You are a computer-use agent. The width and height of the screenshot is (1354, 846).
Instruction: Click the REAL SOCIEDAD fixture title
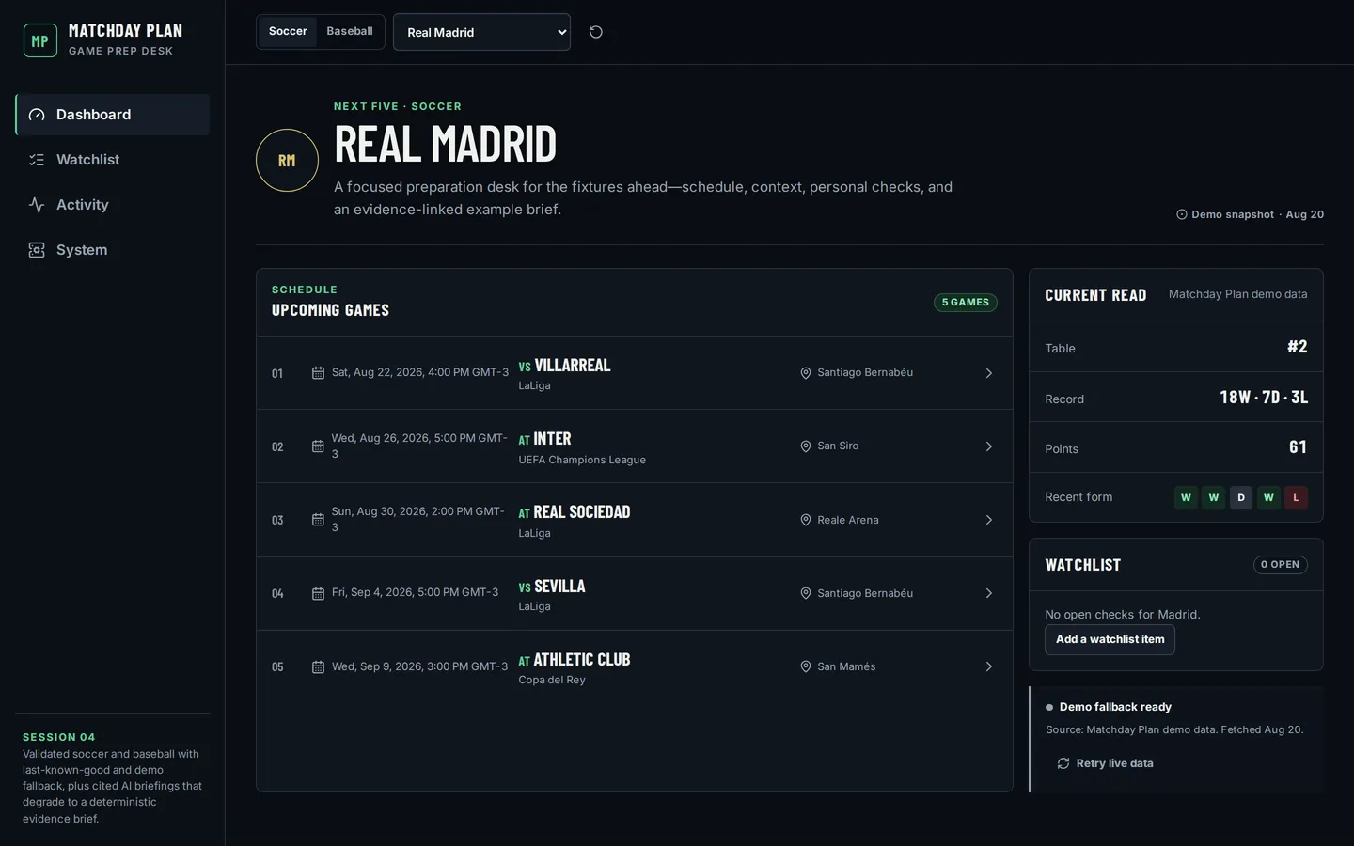click(x=582, y=512)
